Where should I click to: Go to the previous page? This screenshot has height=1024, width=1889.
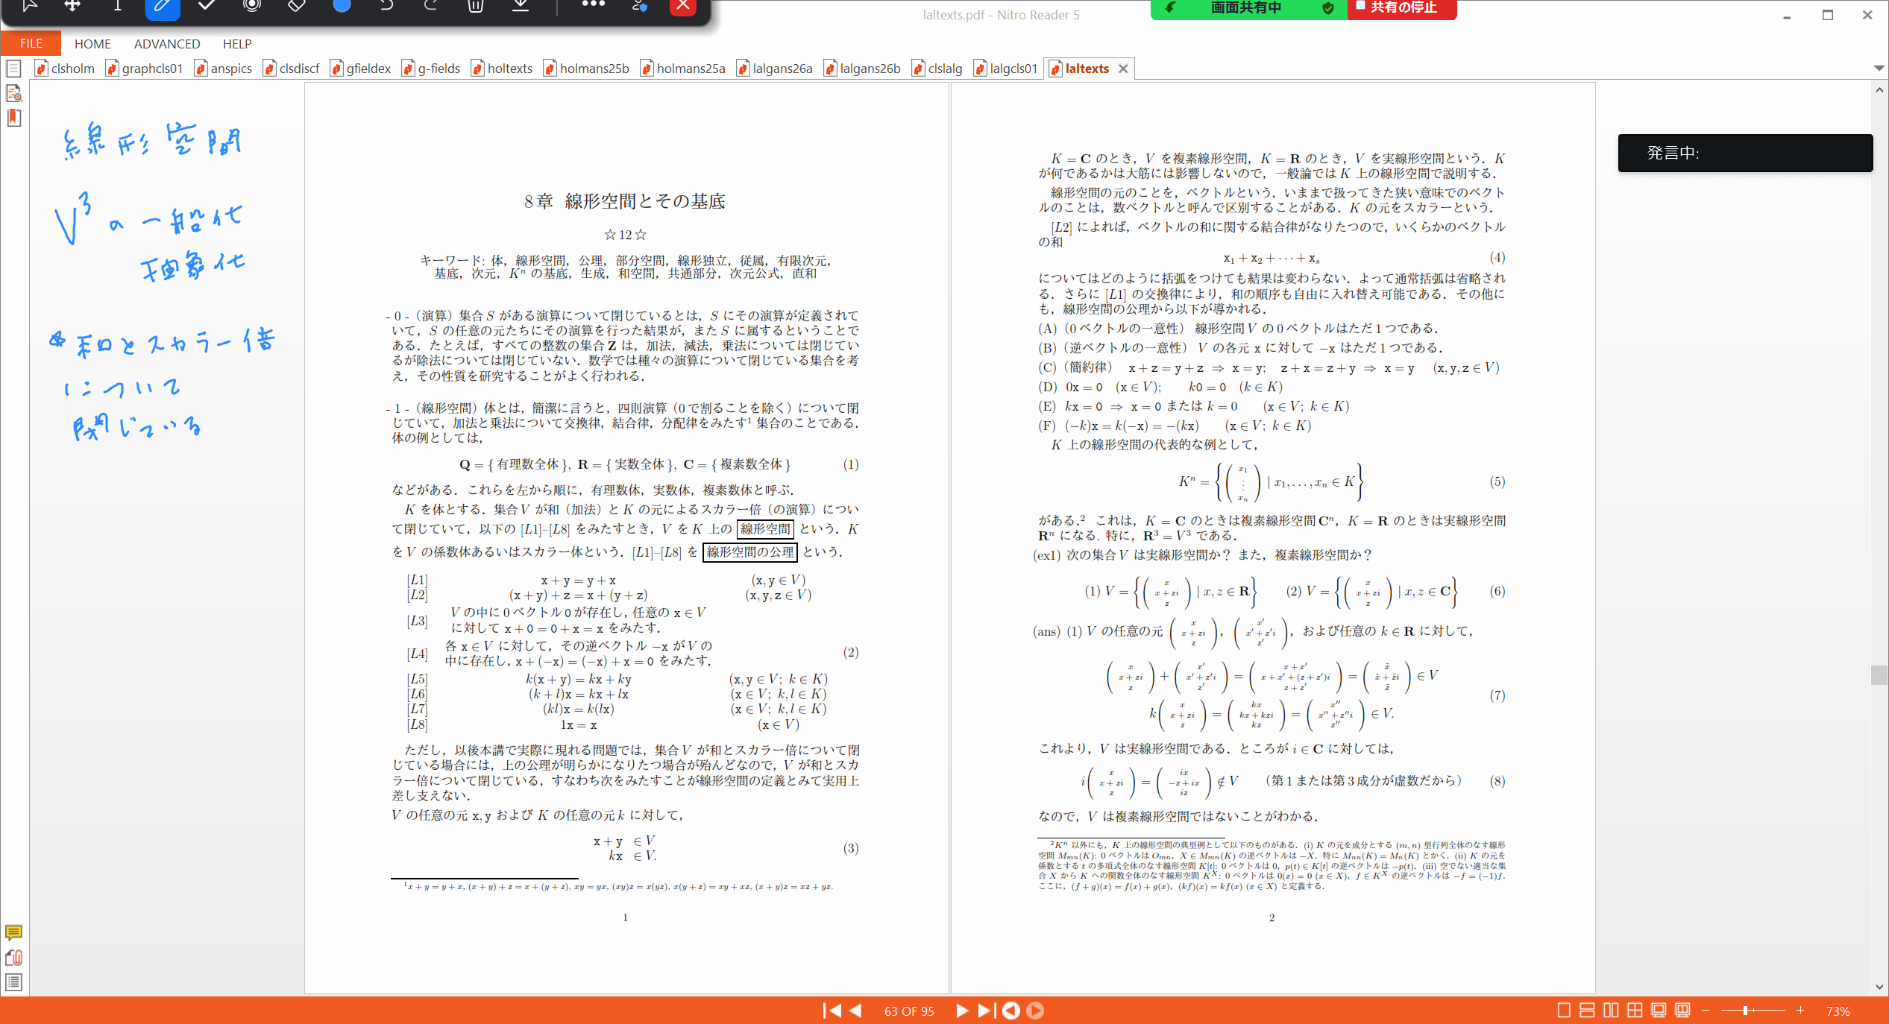pos(856,1011)
